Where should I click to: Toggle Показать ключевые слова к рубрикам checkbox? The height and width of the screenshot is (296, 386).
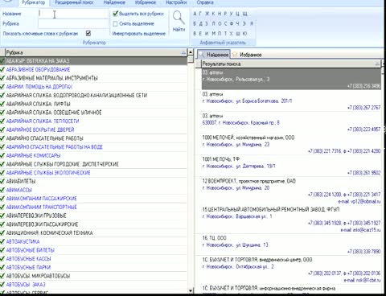88,34
